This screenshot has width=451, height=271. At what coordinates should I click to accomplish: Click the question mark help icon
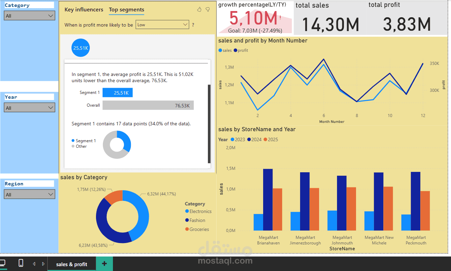(x=193, y=25)
